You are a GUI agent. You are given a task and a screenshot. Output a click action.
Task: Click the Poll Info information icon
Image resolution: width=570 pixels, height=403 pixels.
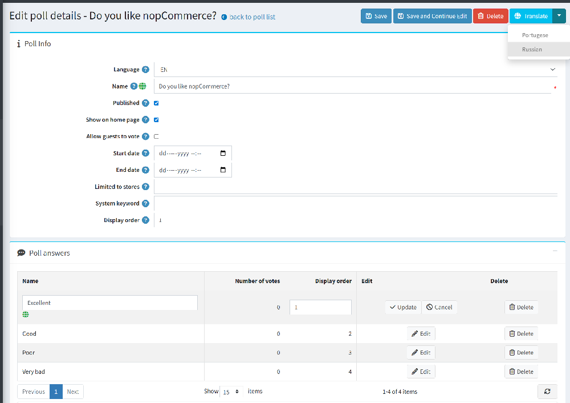coord(19,44)
